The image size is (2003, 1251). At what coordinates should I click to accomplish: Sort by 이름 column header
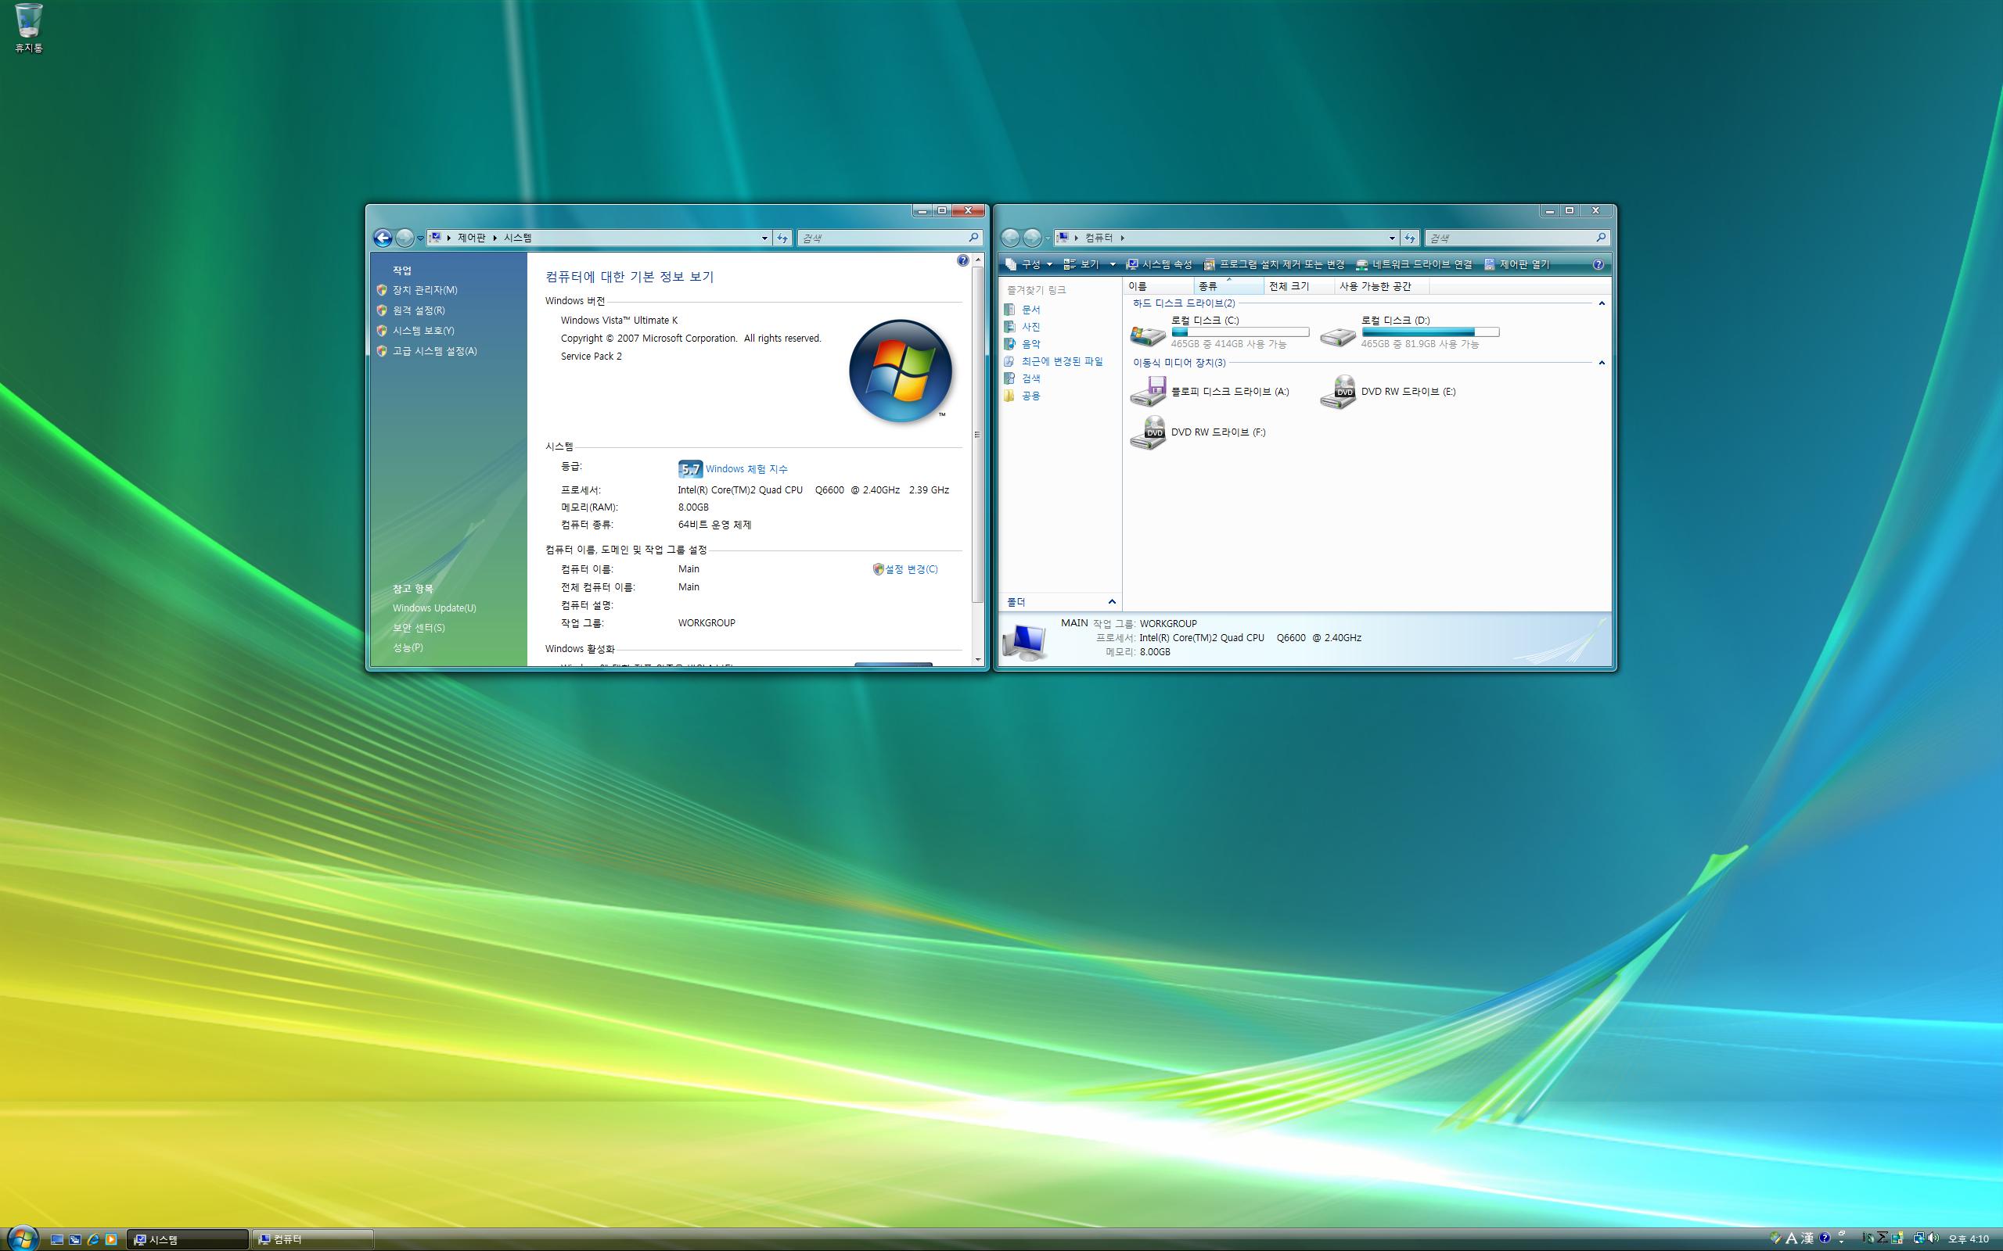(x=1159, y=286)
